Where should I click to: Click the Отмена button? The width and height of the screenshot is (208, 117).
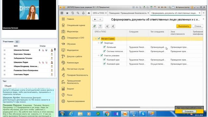(198, 26)
